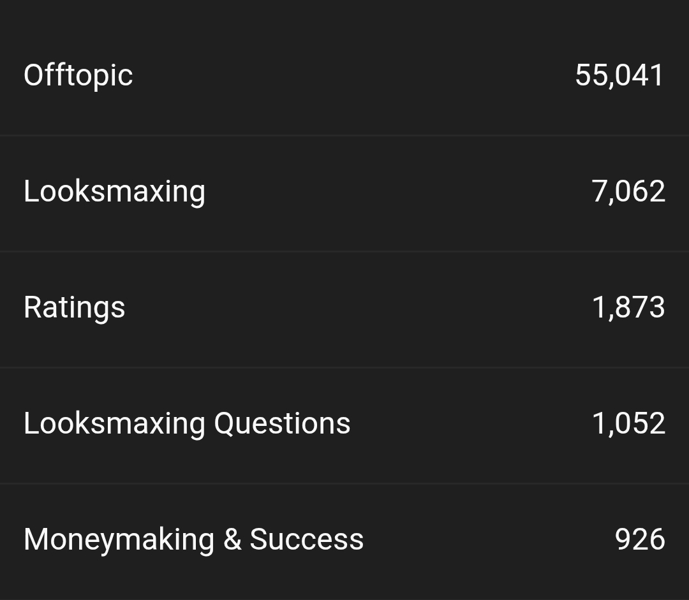This screenshot has width=689, height=600.
Task: Click the word Success in the last row
Action: (x=307, y=539)
